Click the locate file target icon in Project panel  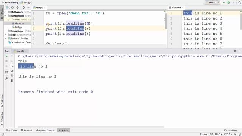click(12, 8)
